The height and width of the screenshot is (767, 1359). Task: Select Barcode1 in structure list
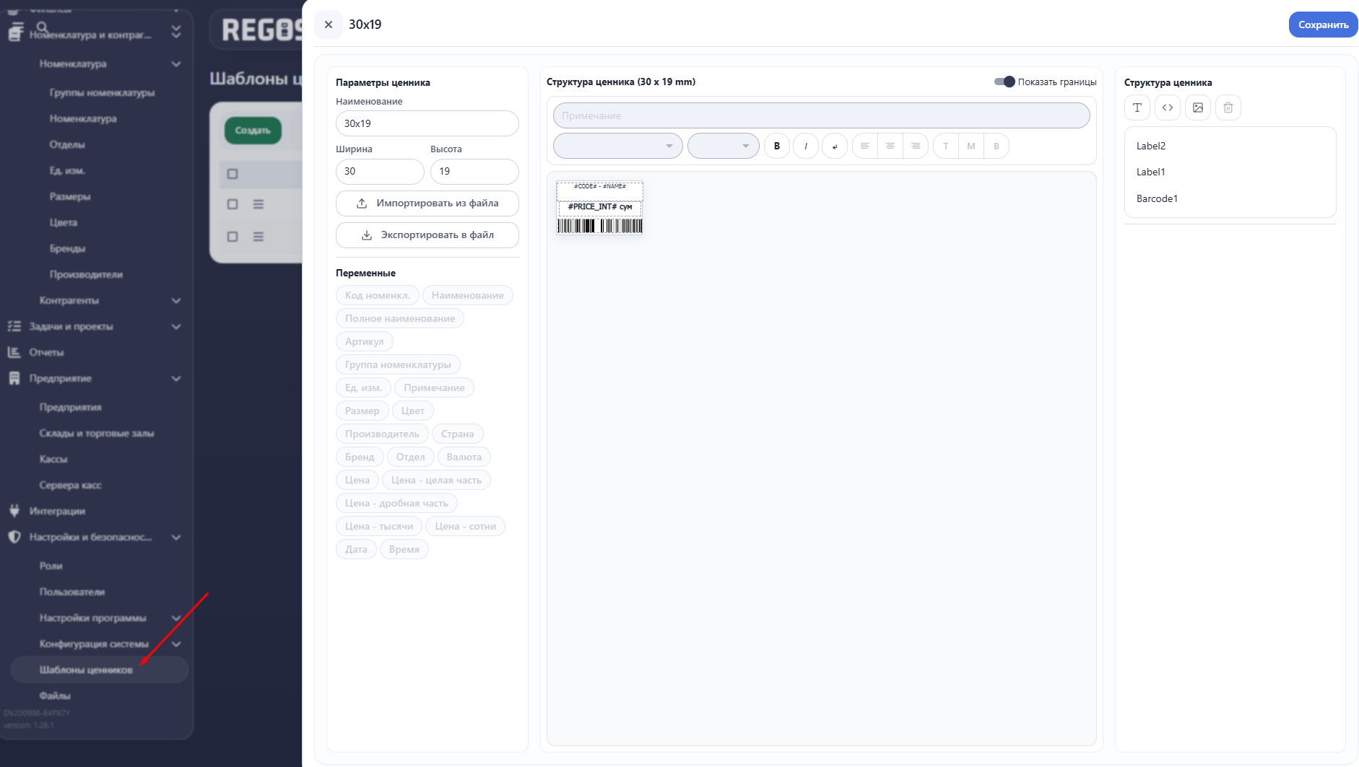tap(1156, 198)
